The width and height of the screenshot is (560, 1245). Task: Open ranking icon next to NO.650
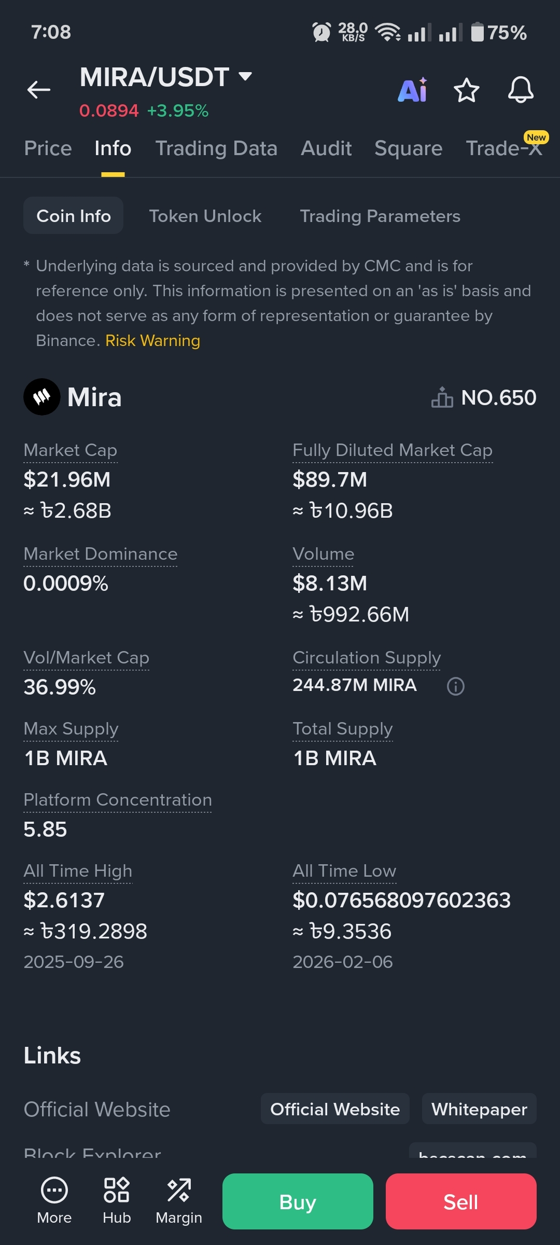click(442, 397)
